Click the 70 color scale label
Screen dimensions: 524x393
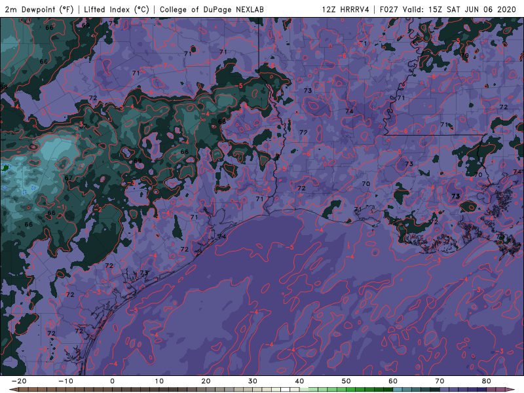pos(440,381)
